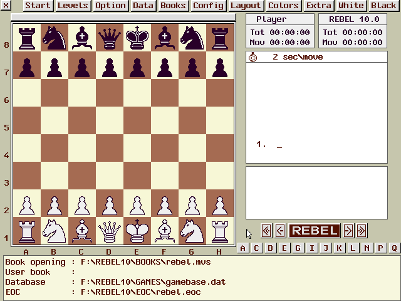Click the progress bar above the board

[x=123, y=17]
